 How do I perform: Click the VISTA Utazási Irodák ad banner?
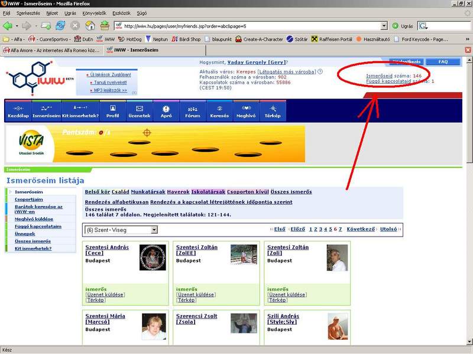pyautogui.click(x=155, y=144)
